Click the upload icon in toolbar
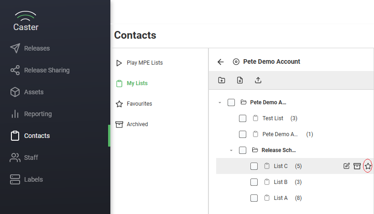374x214 pixels. (x=258, y=80)
